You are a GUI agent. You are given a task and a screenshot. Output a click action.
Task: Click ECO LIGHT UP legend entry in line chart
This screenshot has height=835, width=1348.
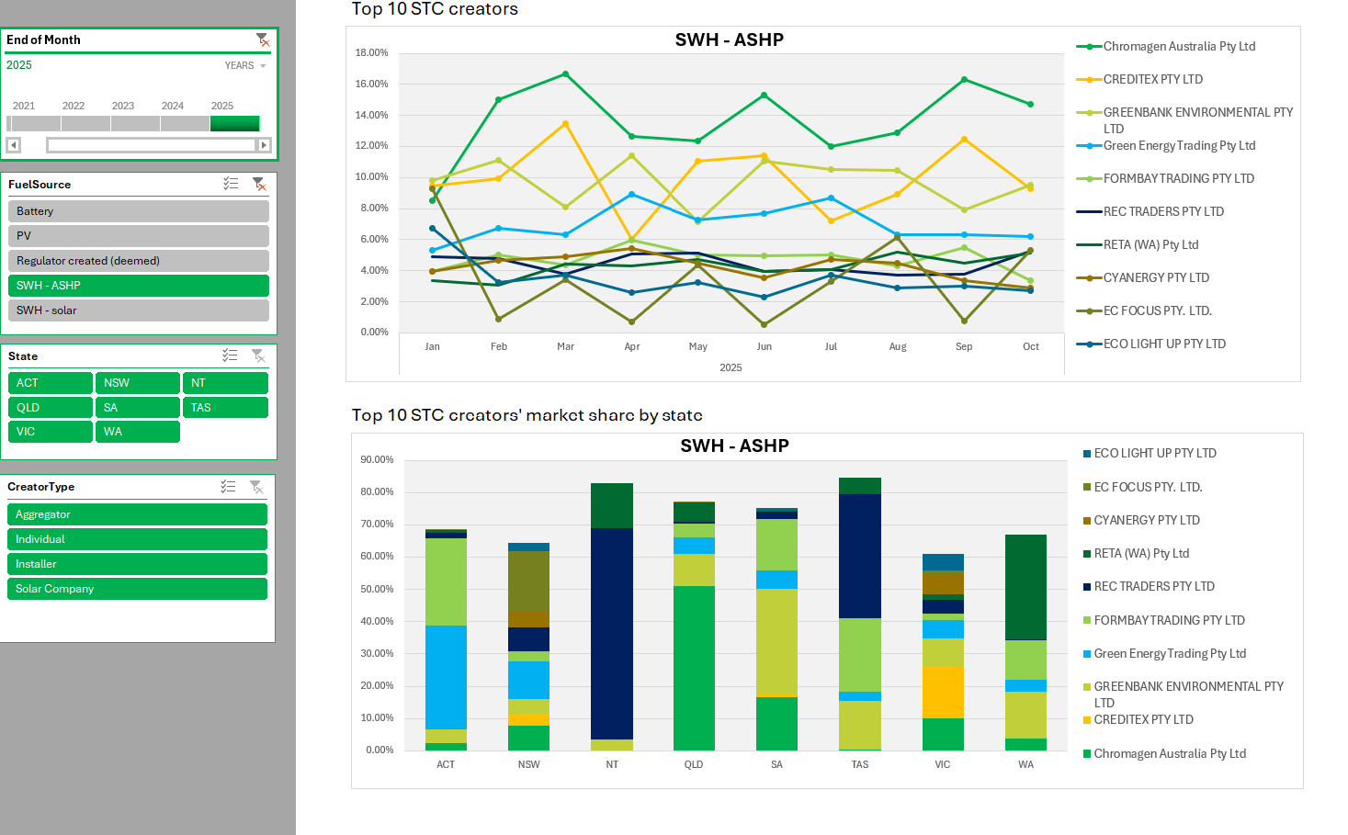(1151, 344)
